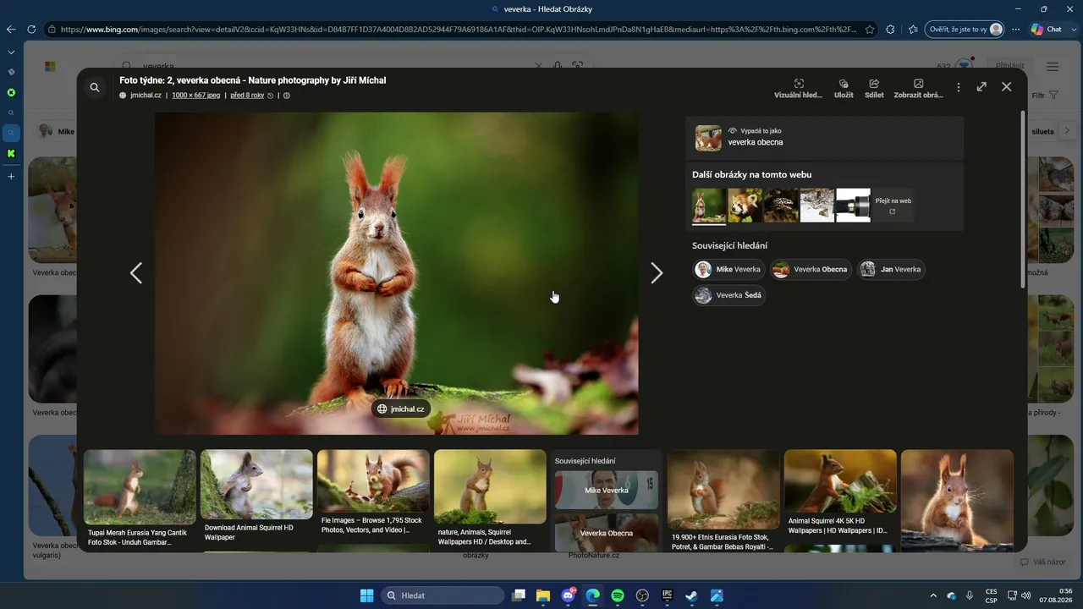1083x609 pixels.
Task: Open the browser settings three-dots menu
Action: [x=1016, y=29]
